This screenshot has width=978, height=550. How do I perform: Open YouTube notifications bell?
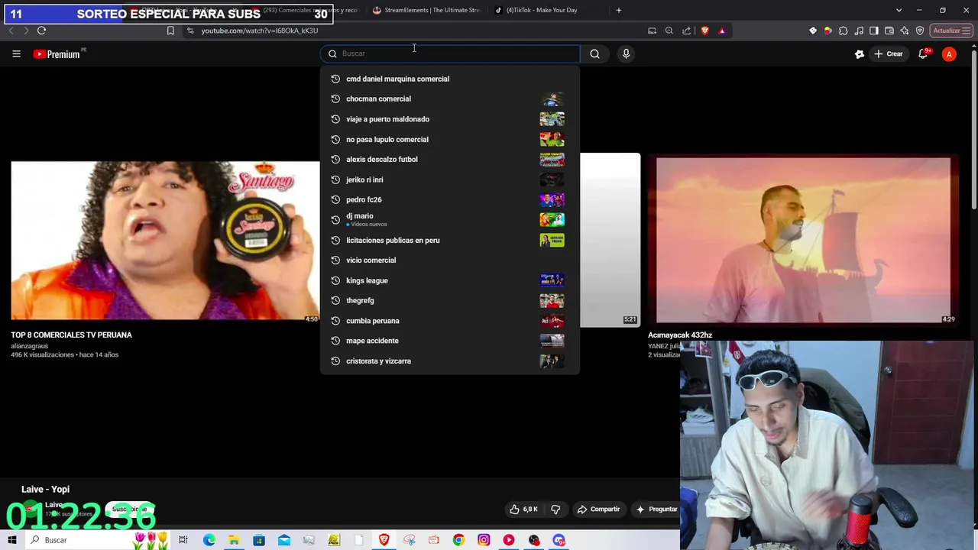tap(923, 53)
